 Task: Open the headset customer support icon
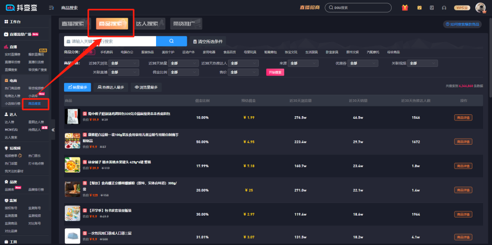click(444, 7)
